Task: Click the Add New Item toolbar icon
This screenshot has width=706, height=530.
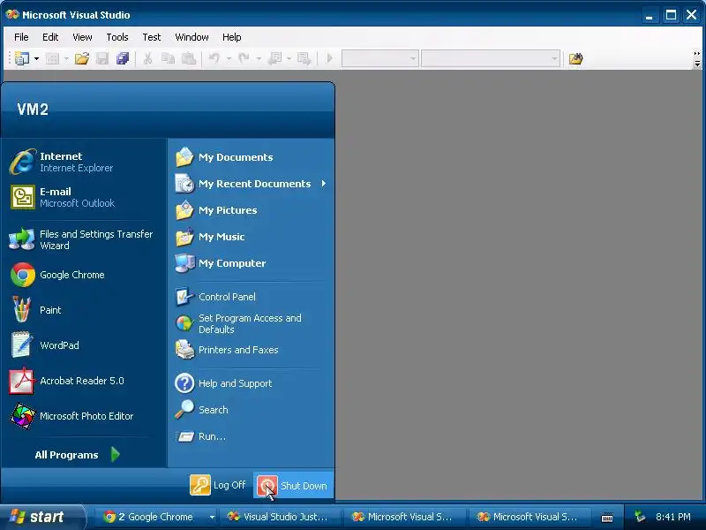Action: pos(52,58)
